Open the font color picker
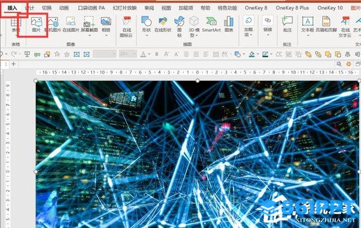The width and height of the screenshot is (361, 228). pyautogui.click(x=149, y=54)
